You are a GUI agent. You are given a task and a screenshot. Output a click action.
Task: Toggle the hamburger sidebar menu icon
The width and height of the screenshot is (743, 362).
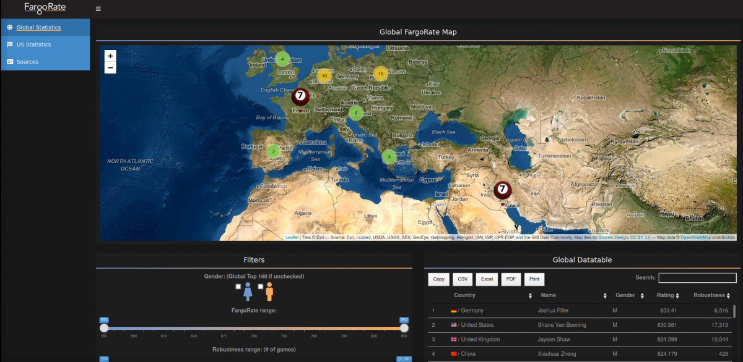tap(98, 9)
